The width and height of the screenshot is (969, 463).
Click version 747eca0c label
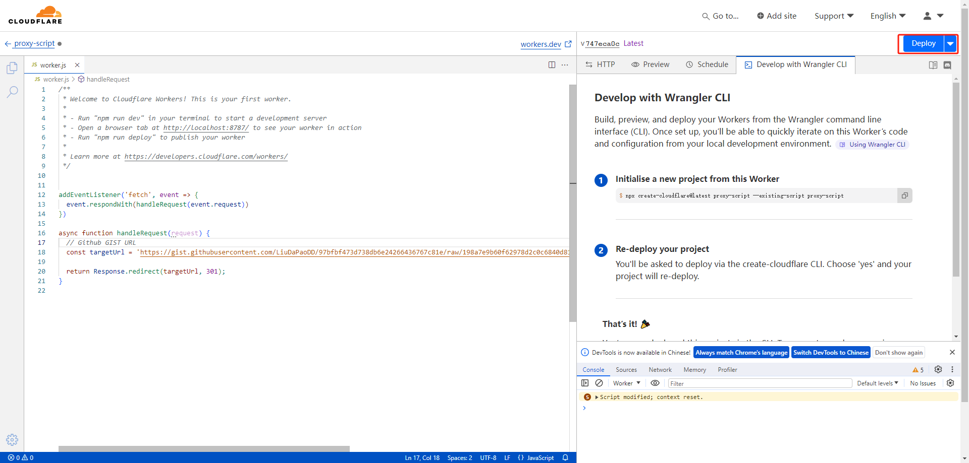click(602, 44)
